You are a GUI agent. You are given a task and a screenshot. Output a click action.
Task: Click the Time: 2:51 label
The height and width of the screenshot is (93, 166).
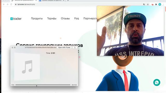[x=51, y=53]
